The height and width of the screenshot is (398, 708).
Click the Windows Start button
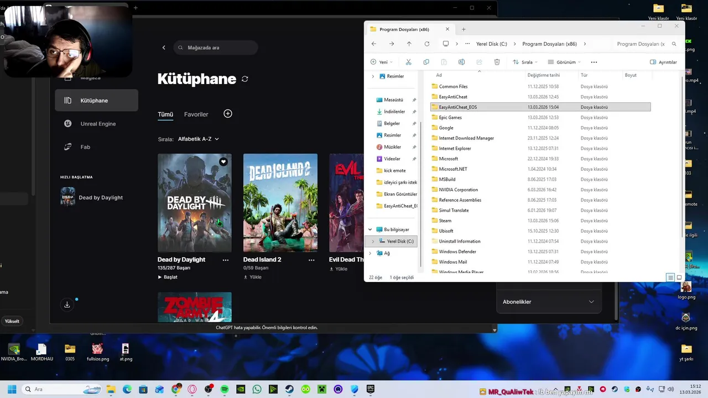pyautogui.click(x=12, y=389)
